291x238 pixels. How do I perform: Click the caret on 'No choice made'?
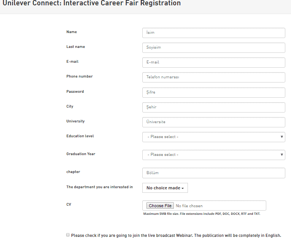(x=183, y=188)
